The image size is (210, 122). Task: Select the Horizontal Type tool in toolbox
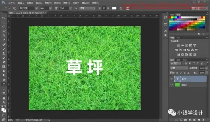tap(4, 84)
